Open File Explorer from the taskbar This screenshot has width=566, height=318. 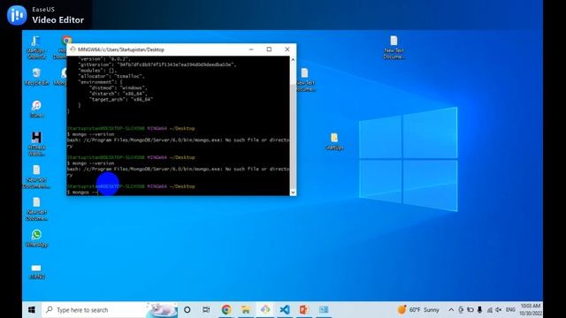[246, 310]
